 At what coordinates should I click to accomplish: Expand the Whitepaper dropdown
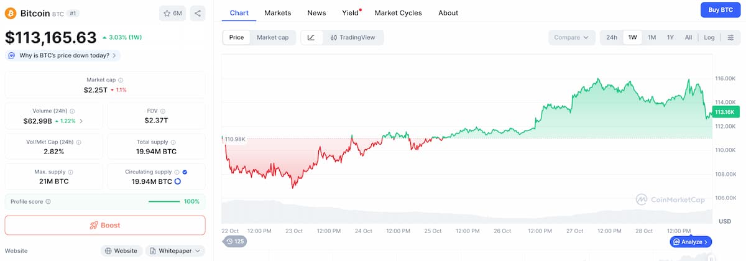point(175,250)
